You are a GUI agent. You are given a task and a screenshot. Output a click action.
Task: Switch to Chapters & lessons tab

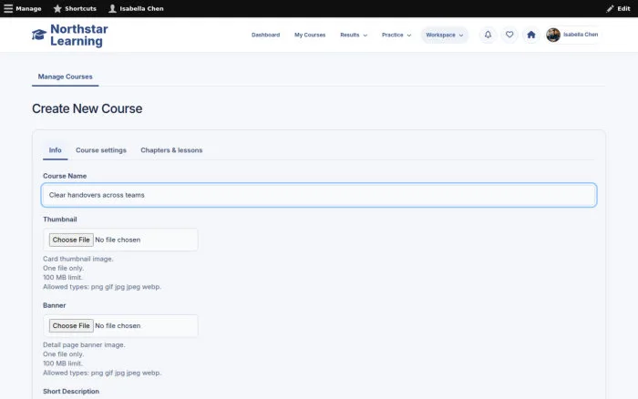click(171, 150)
